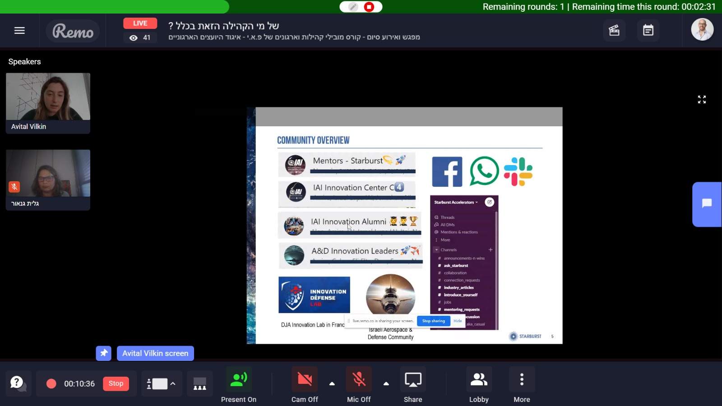This screenshot has width=722, height=406.
Task: Click Mentors - Starburst group entry
Action: pyautogui.click(x=347, y=165)
